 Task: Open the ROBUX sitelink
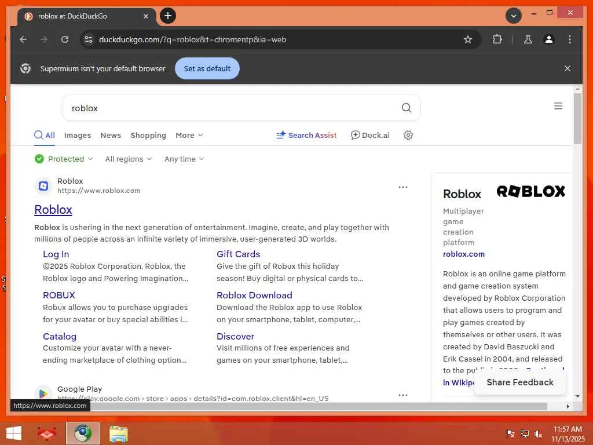point(59,295)
